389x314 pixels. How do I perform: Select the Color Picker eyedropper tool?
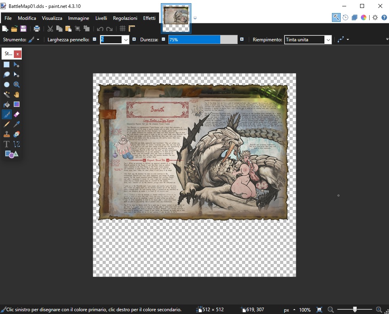pyautogui.click(x=16, y=124)
